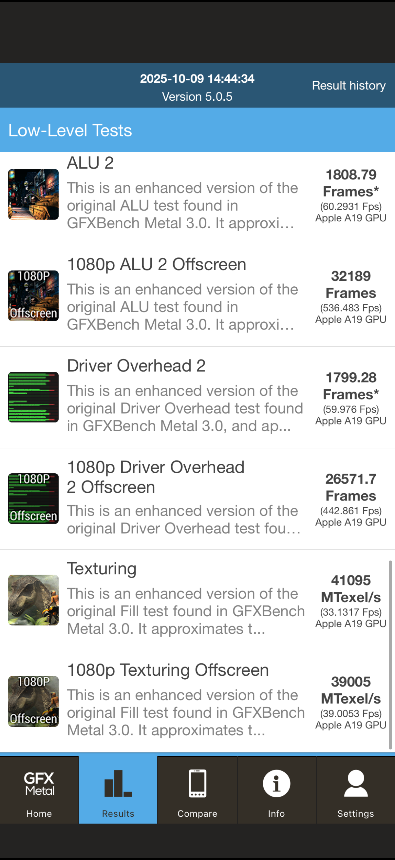Open the Compare phone icon tab
This screenshot has width=395, height=860.
pyautogui.click(x=197, y=789)
